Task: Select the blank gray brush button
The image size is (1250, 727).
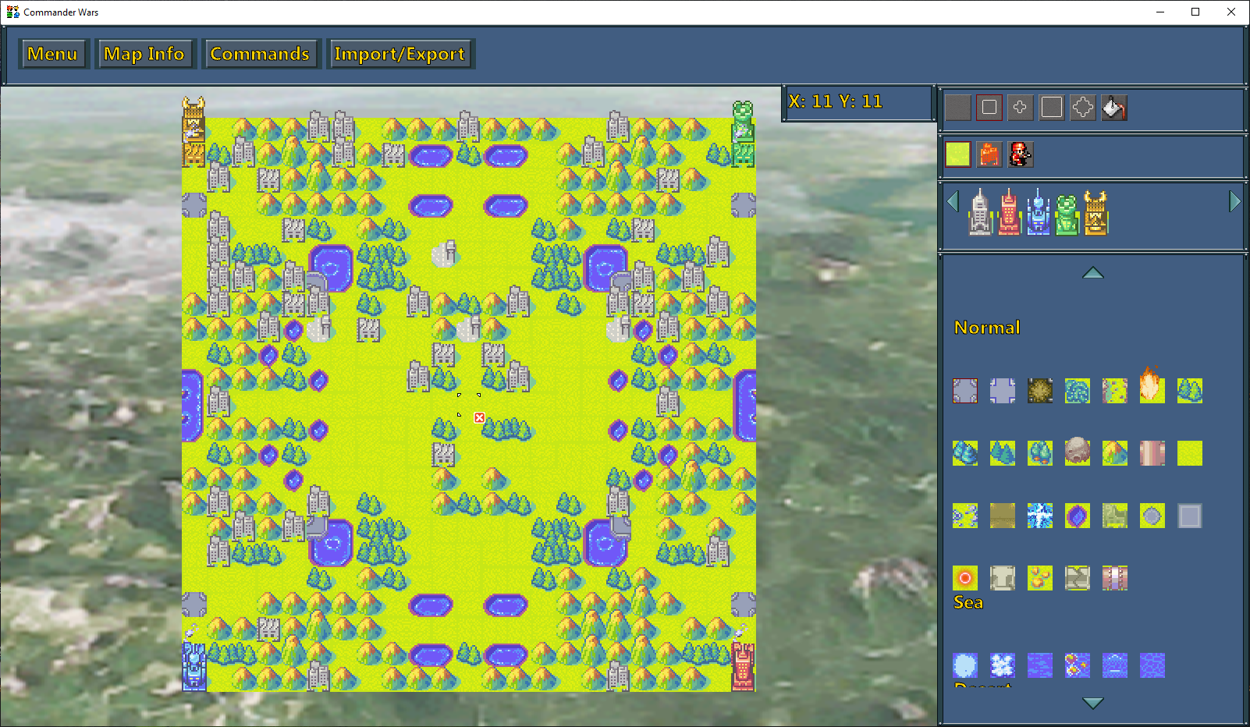Action: (x=958, y=108)
